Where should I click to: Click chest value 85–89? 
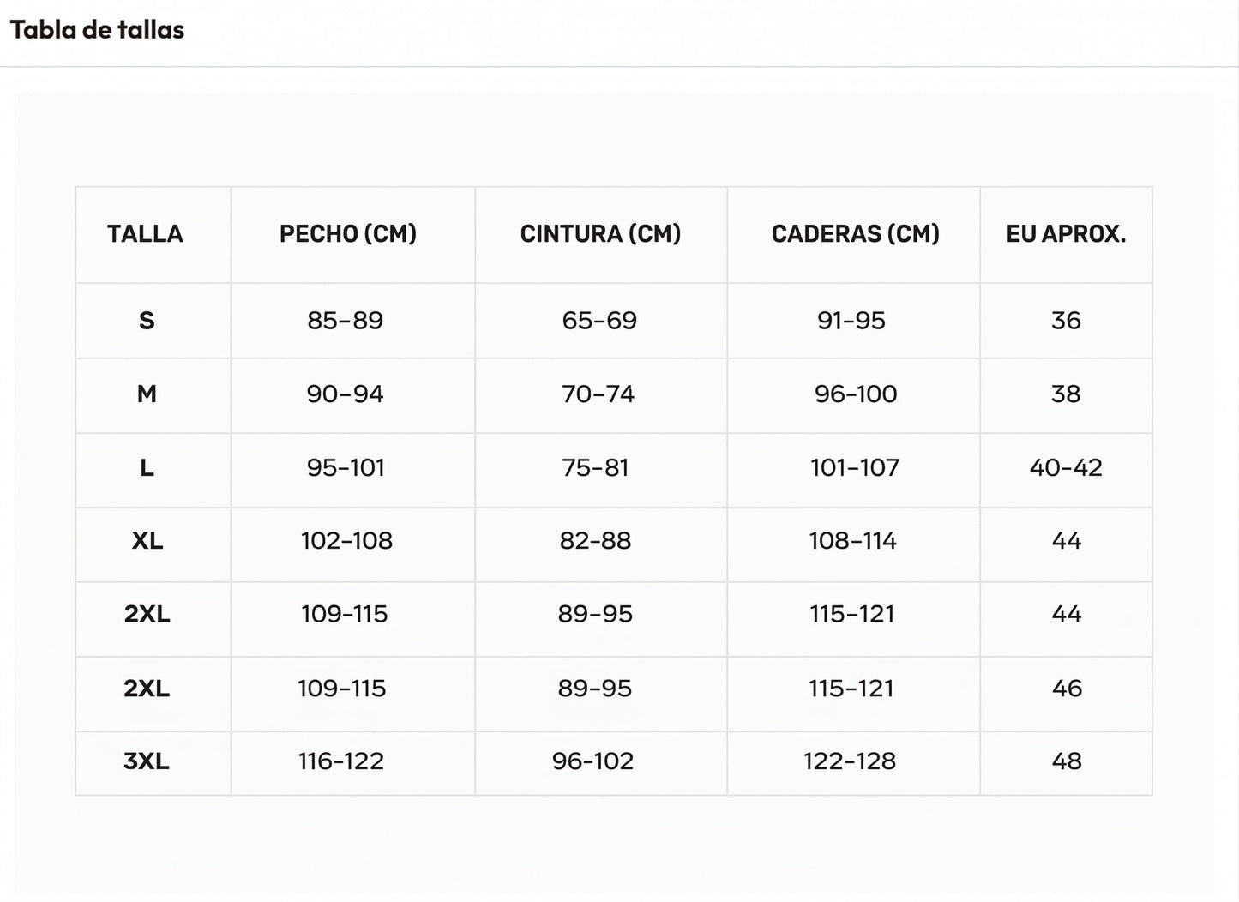pyautogui.click(x=345, y=321)
